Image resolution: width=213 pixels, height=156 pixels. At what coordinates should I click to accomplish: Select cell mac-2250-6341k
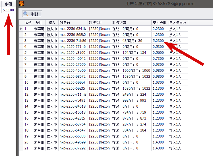tap(73, 29)
